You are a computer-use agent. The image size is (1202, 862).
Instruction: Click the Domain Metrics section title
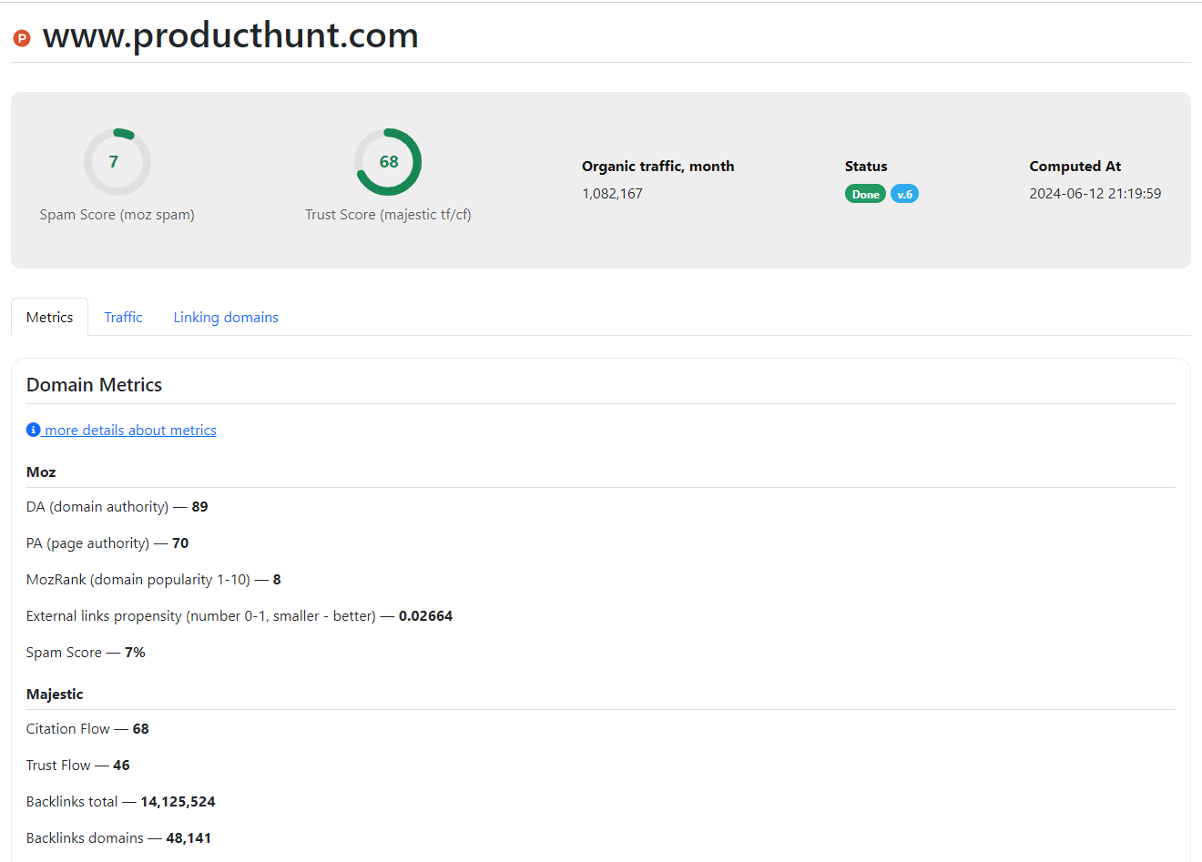coord(94,385)
